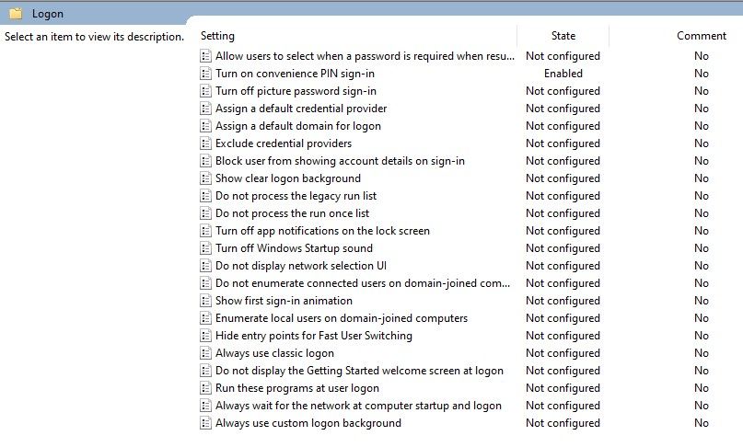The width and height of the screenshot is (743, 447).
Task: Select Block user from showing account details on sign-in
Action: (x=340, y=161)
